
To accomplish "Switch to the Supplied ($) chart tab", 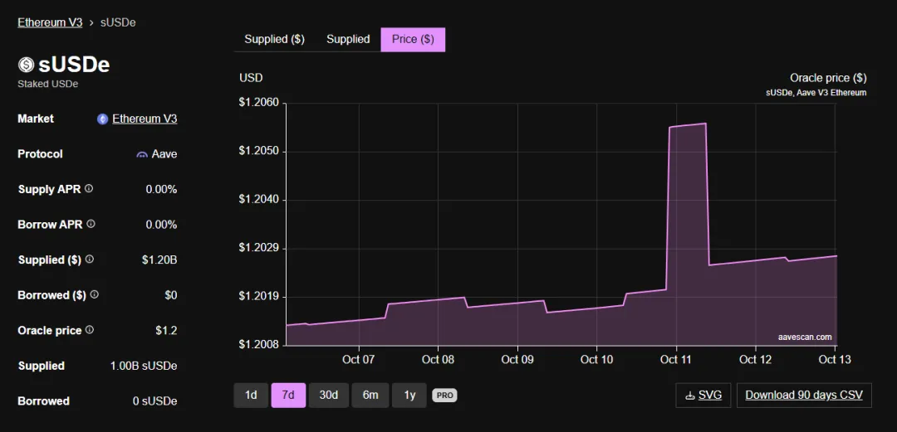I will (274, 39).
